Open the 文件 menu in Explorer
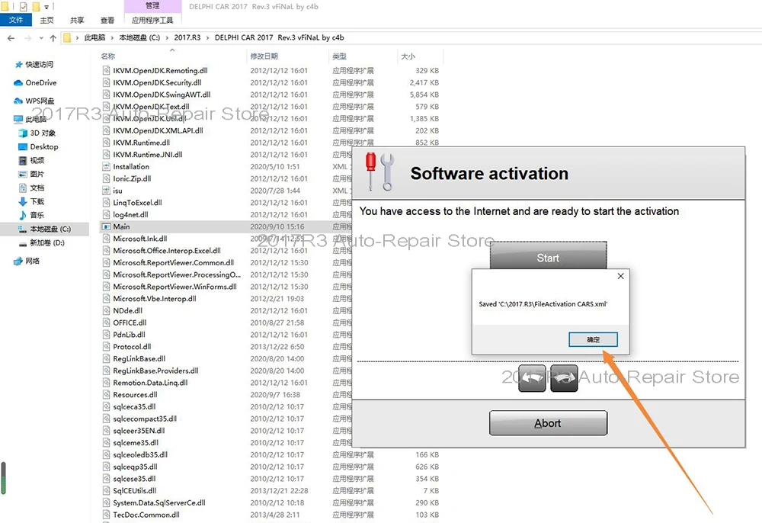Screen dimensions: 762x523 coord(15,20)
